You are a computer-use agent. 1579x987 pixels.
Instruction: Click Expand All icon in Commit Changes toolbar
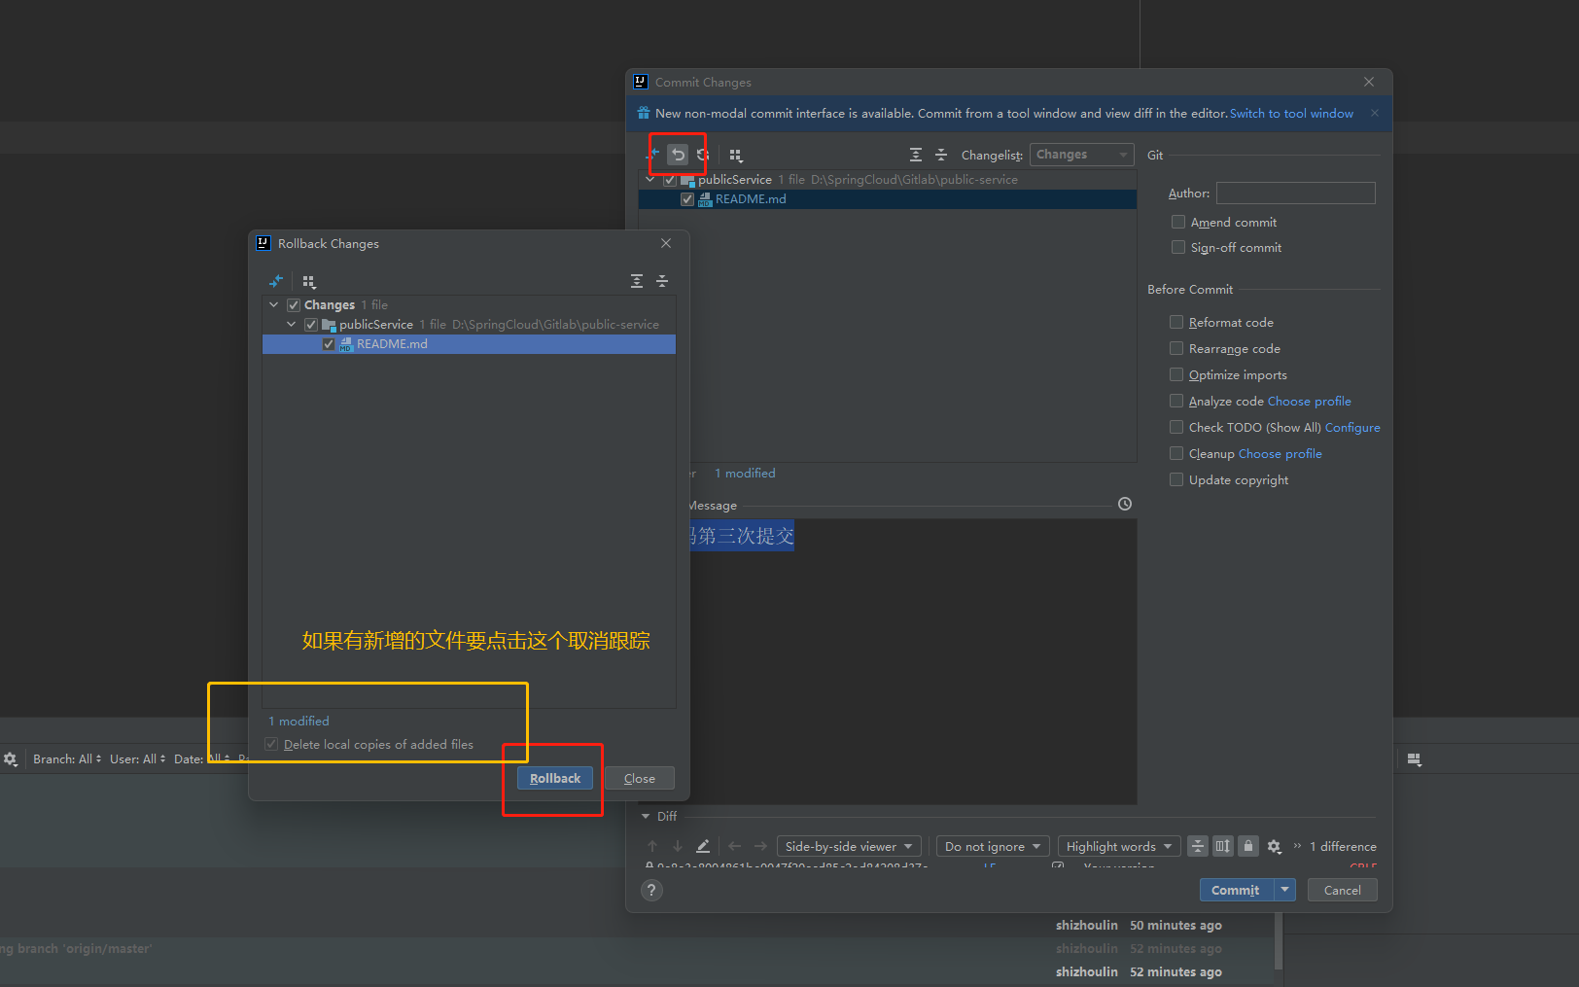coord(916,155)
